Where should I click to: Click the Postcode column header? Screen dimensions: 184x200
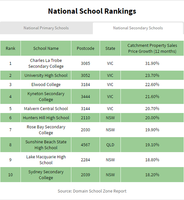(x=86, y=48)
